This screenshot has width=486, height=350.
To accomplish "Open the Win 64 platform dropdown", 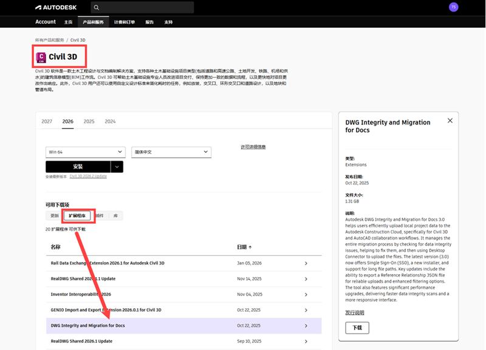I will point(86,152).
